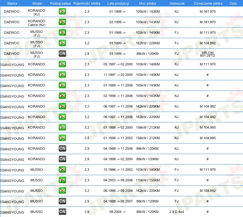
Task: Click petrol icon for MUSSO 110kW / 150KM row
Action: point(62,180)
